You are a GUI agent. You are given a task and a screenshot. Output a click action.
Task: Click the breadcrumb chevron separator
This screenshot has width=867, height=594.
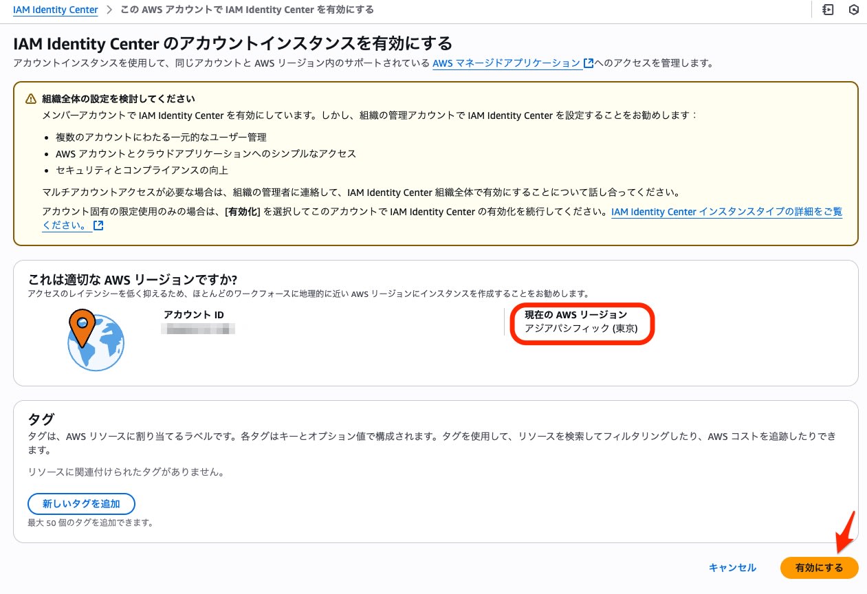click(x=111, y=10)
